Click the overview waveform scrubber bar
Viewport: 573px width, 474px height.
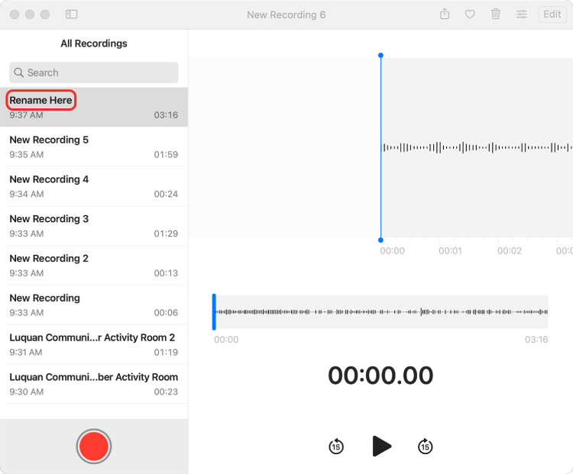[x=380, y=311]
